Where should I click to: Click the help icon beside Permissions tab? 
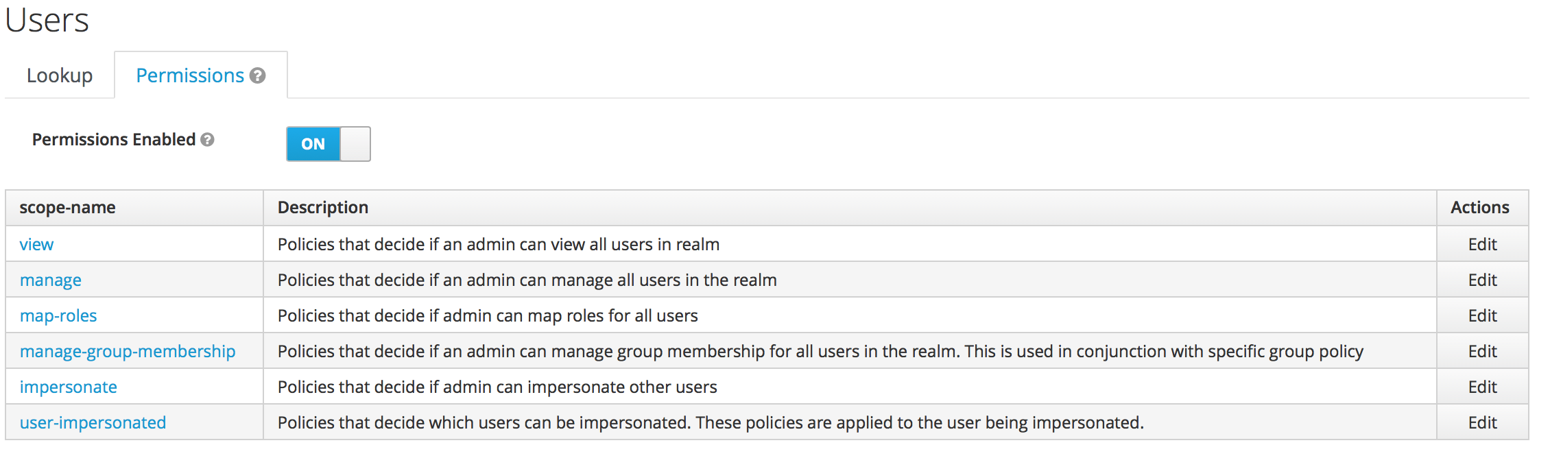pos(257,75)
